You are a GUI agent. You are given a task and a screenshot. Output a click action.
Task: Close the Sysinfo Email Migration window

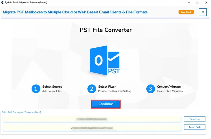click(x=206, y=2)
